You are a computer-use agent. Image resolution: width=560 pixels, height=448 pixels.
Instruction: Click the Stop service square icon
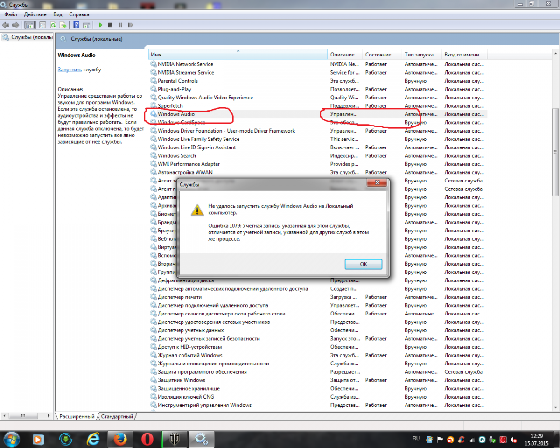coord(110,25)
